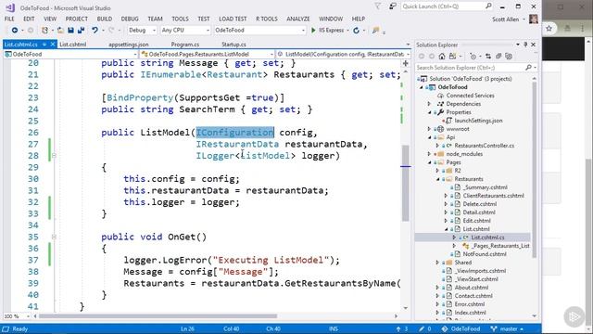Open the IIS Express launch options dropdown arrow

coord(347,31)
